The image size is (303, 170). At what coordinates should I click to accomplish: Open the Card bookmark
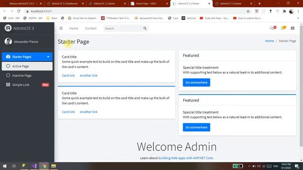[173, 18]
